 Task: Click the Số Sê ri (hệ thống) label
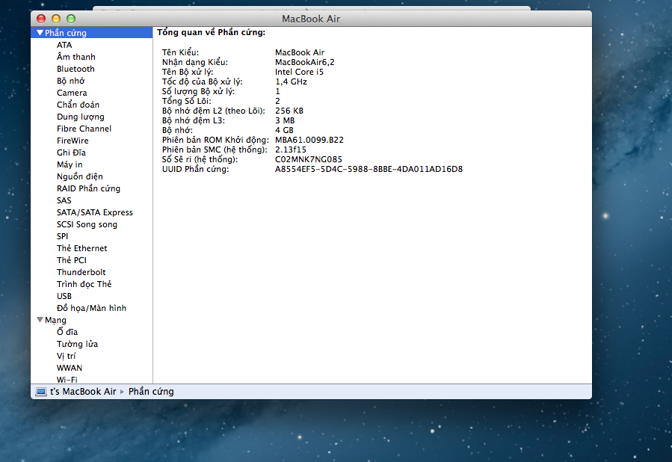click(x=200, y=159)
